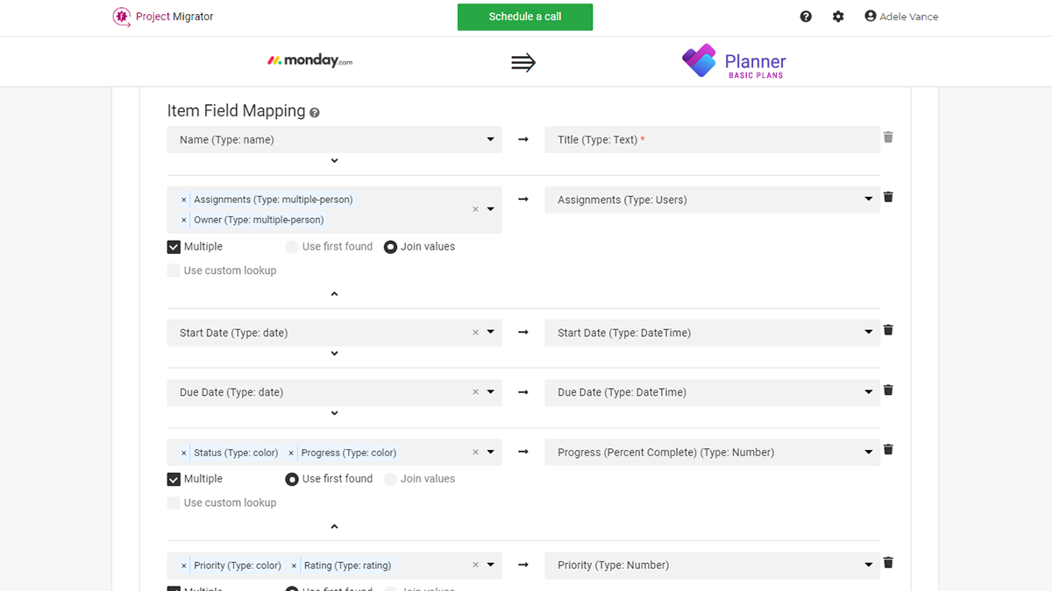Select Use first found for Assignments mapping
This screenshot has width=1052, height=591.
point(292,247)
